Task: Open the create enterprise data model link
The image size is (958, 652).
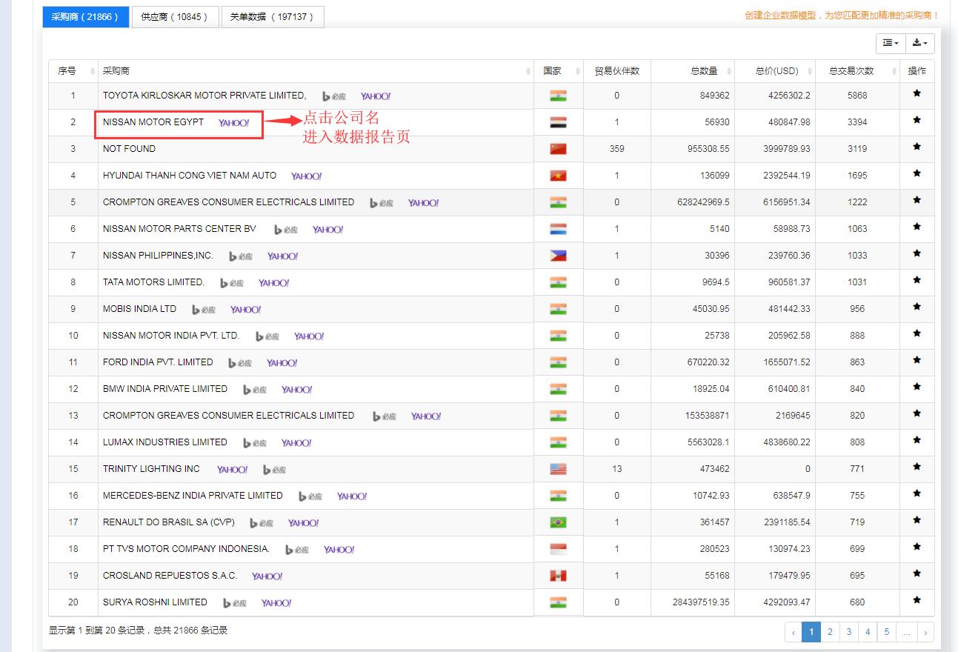Action: 842,16
